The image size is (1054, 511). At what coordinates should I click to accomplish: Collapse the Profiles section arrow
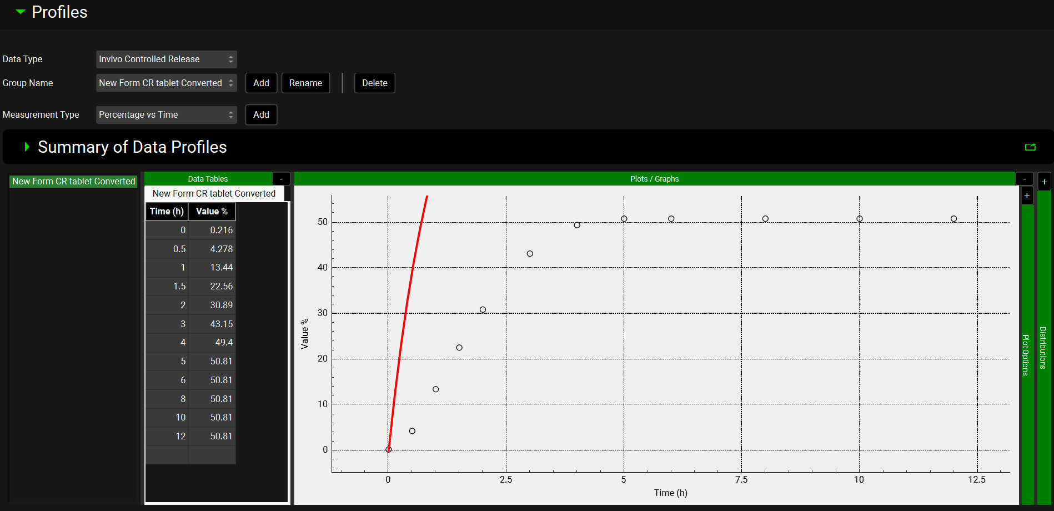[x=21, y=12]
